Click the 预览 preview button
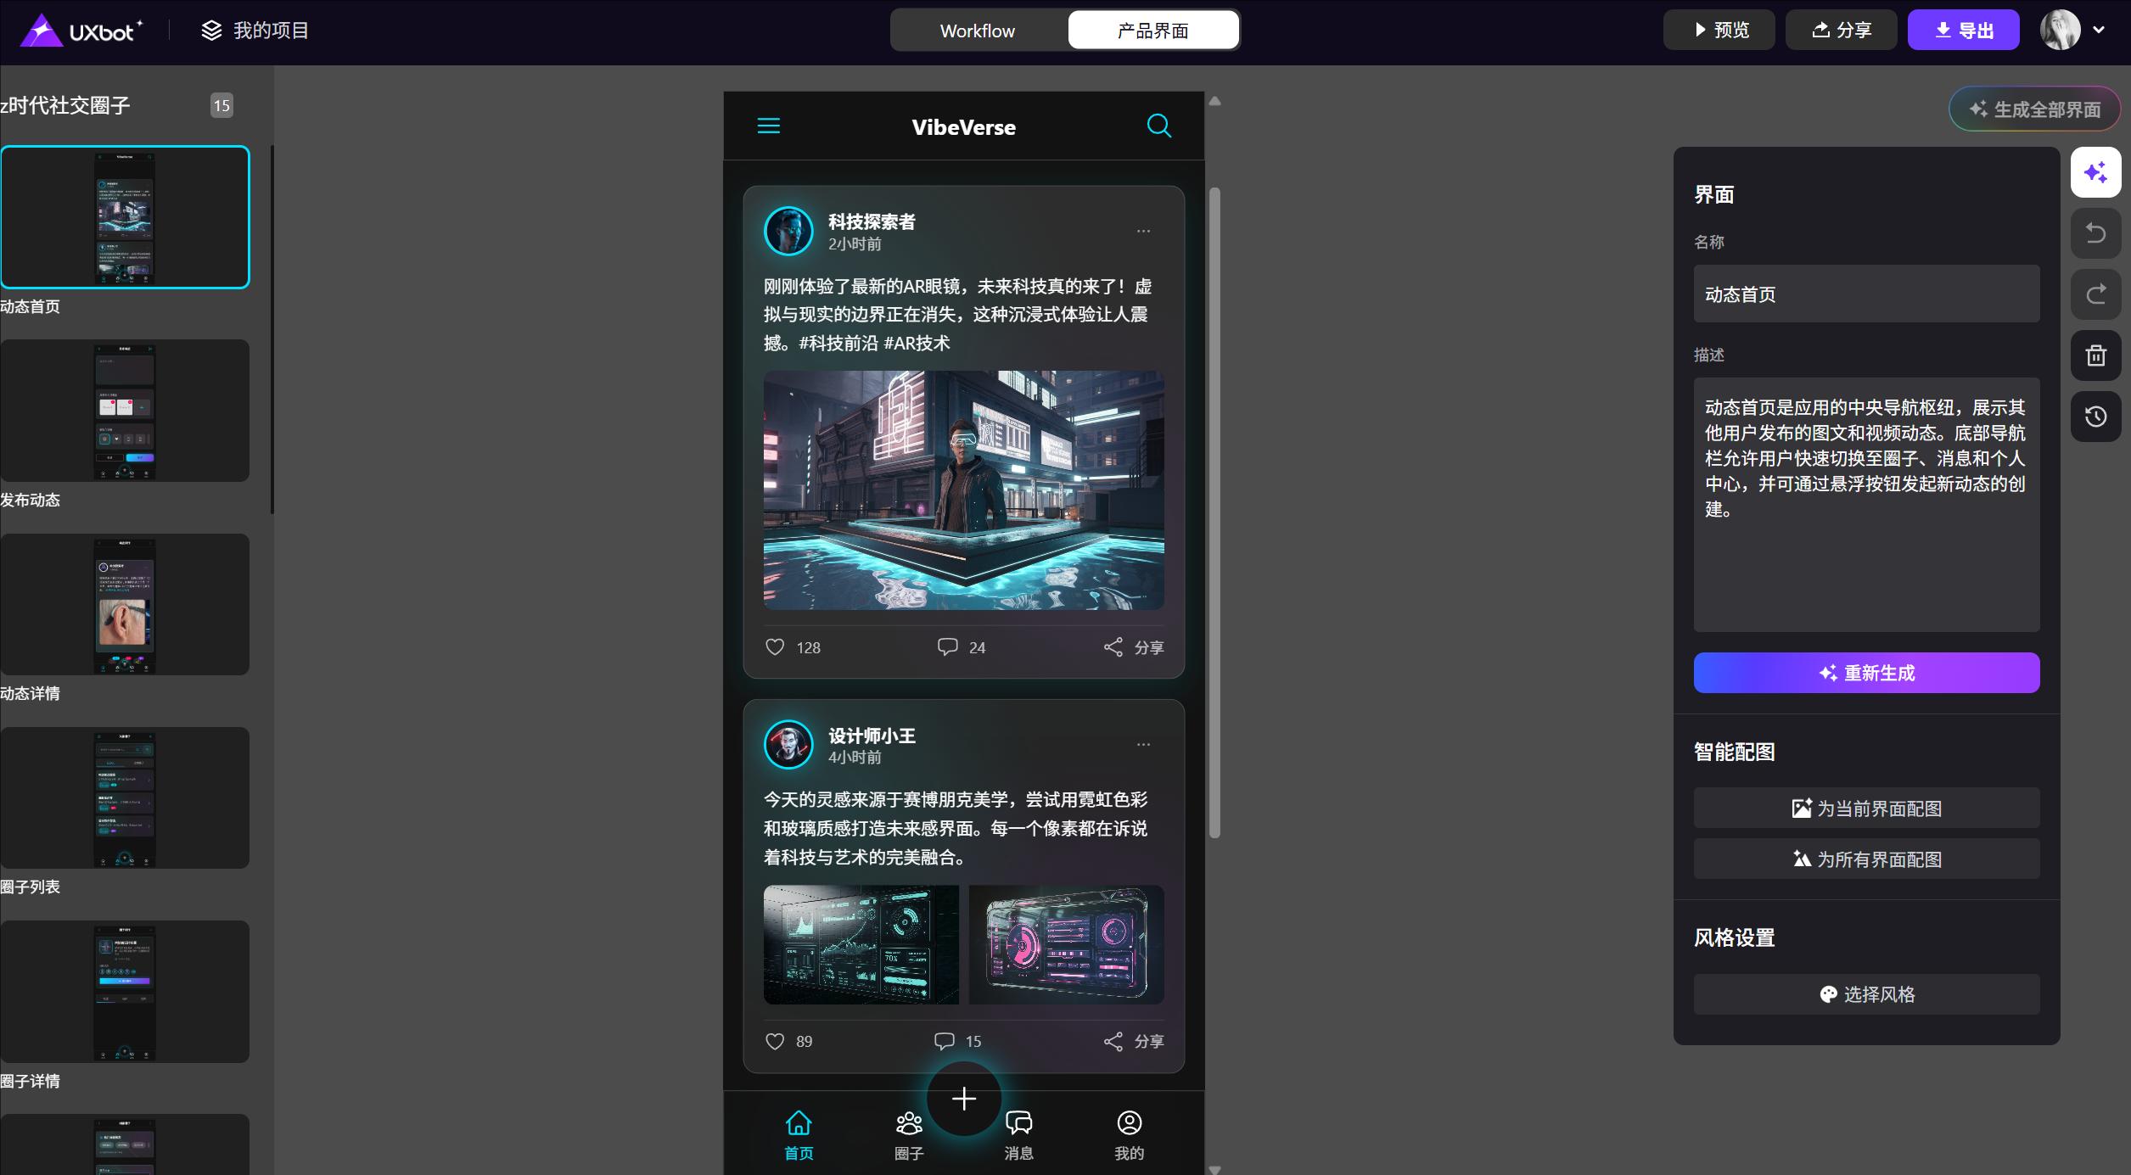2131x1175 pixels. pyautogui.click(x=1719, y=31)
